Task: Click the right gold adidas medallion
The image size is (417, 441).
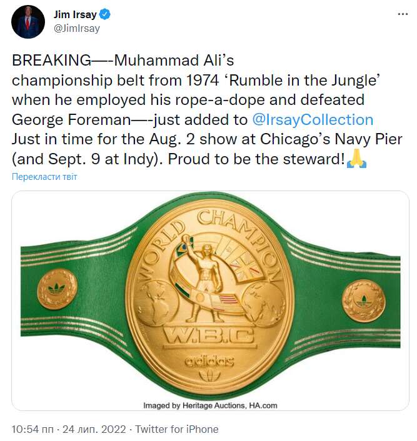Action: [363, 300]
